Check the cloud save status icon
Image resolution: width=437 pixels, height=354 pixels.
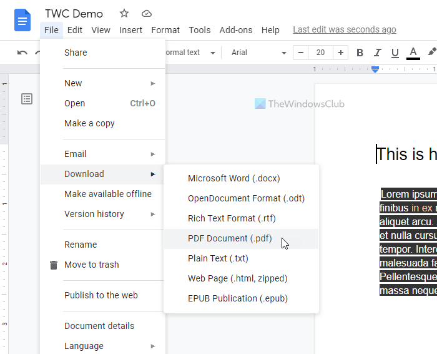(x=147, y=13)
